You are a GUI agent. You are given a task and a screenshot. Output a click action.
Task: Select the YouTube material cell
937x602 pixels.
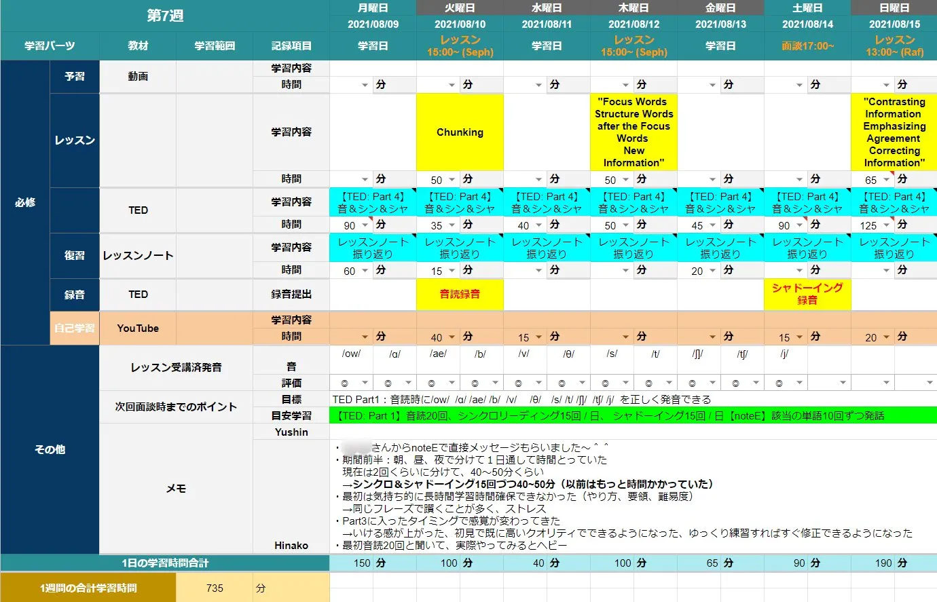[x=138, y=328]
